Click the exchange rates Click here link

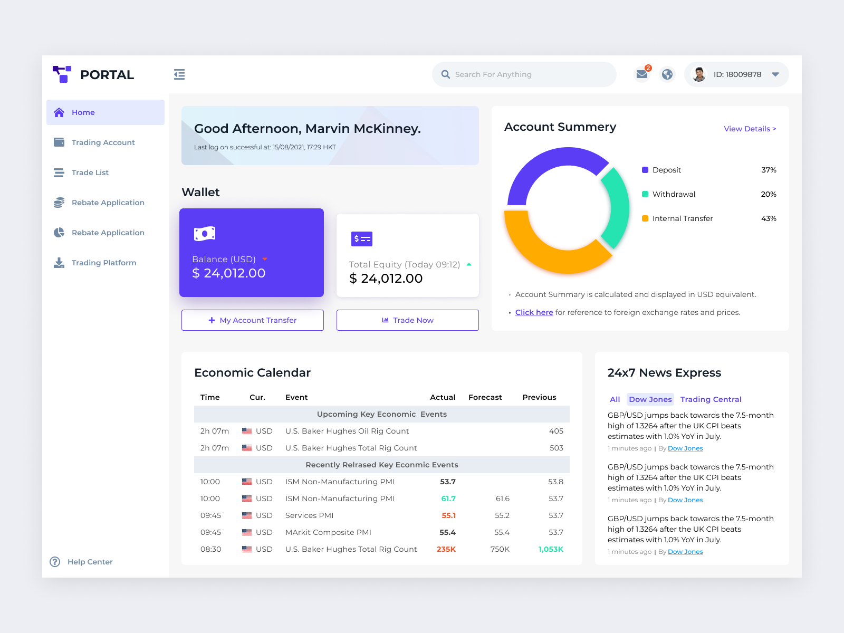click(534, 312)
